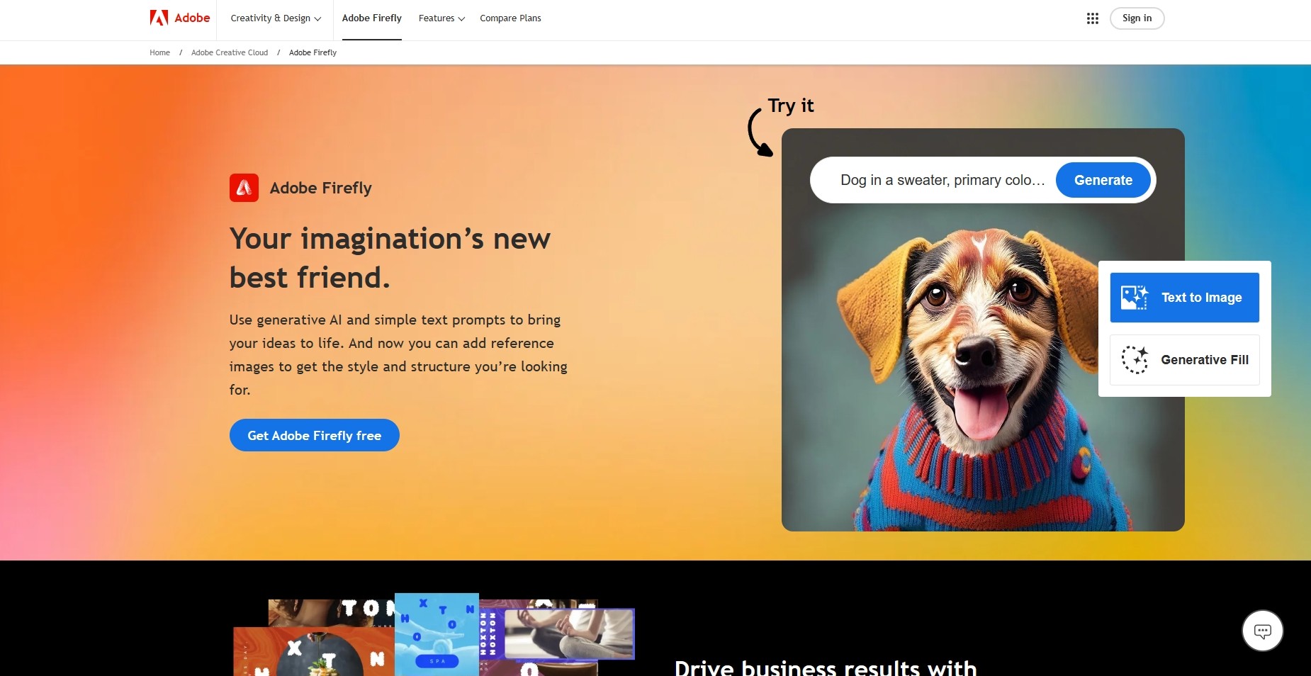Click the Sign in button

pos(1137,18)
